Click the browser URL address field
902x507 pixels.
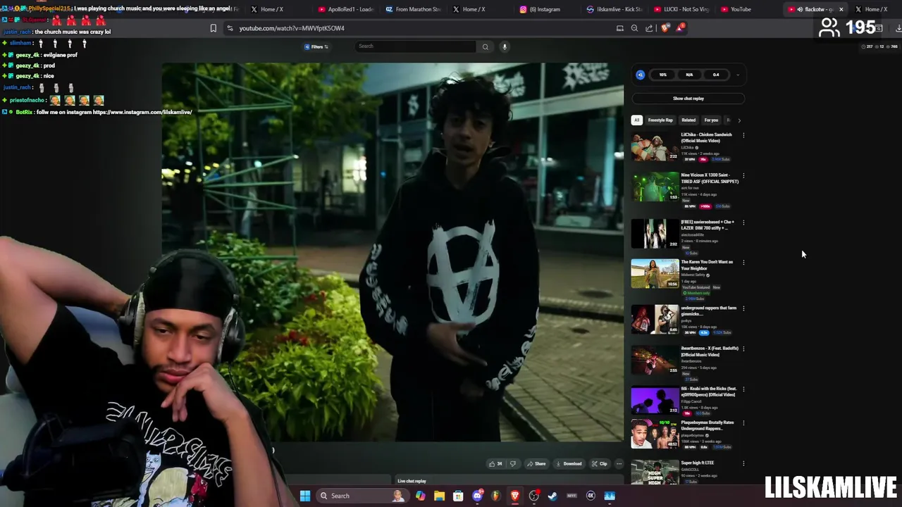pos(423,28)
